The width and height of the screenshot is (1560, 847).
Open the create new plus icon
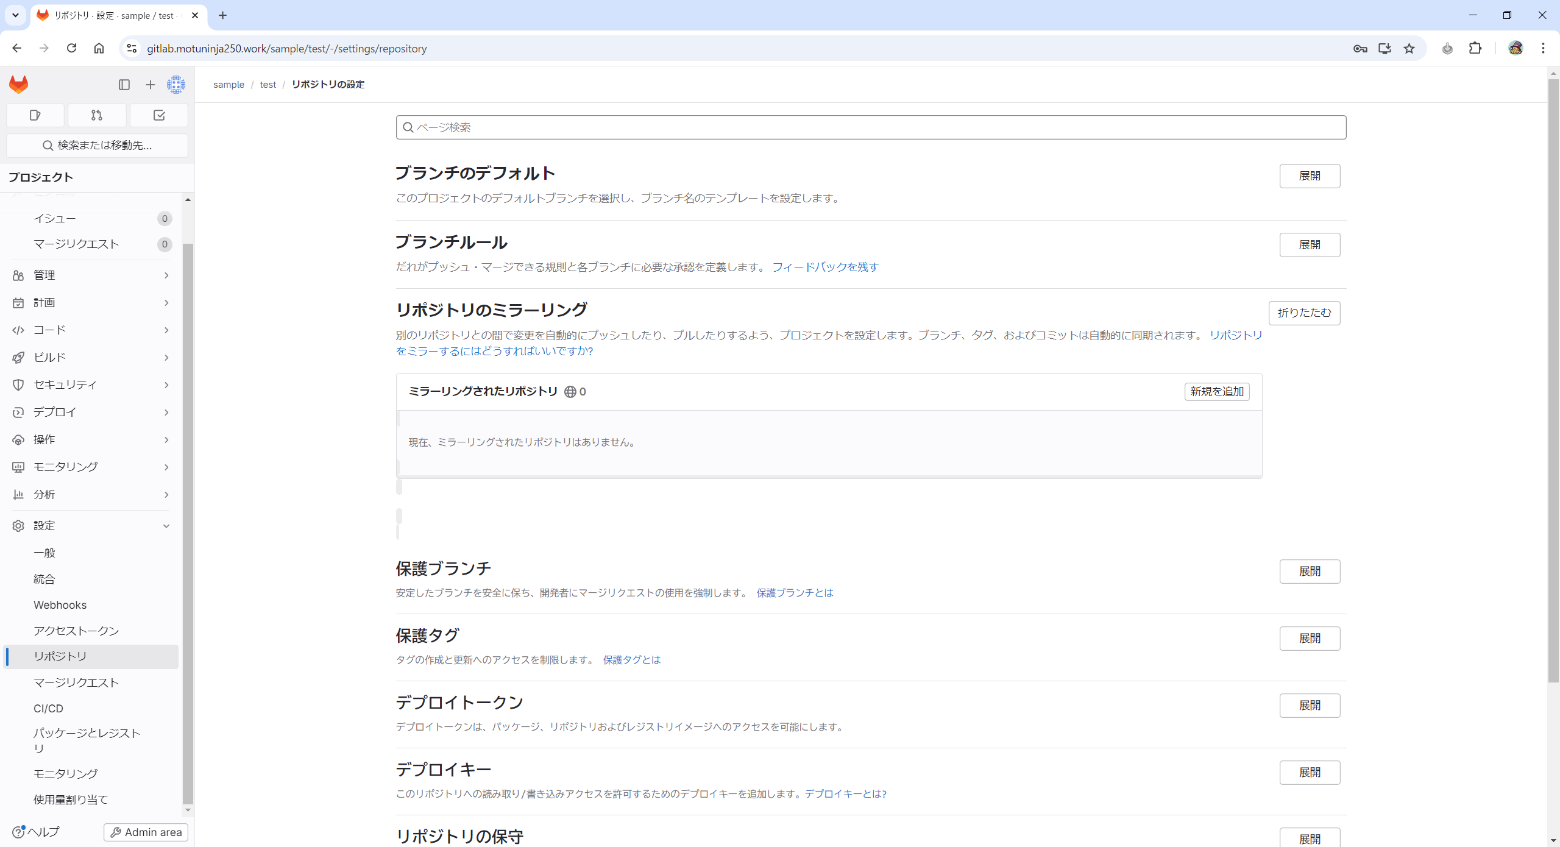(x=151, y=85)
